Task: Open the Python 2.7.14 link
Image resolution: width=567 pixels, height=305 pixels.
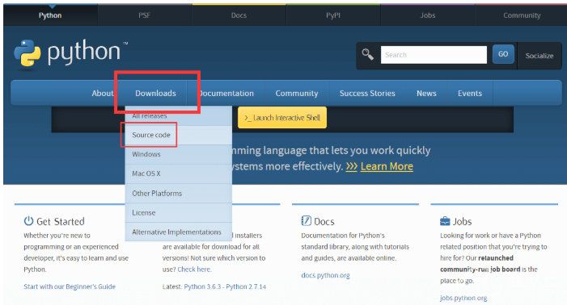Action: click(x=246, y=286)
